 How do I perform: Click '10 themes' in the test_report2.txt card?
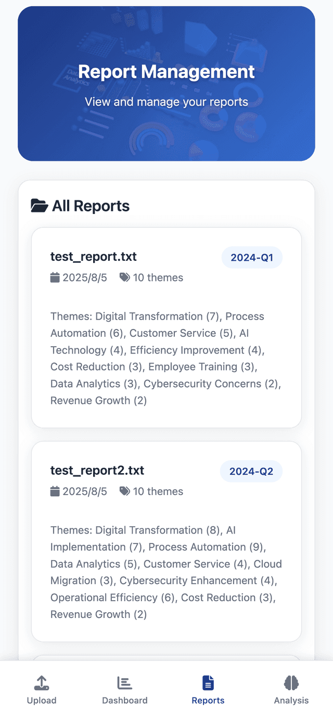coord(158,491)
